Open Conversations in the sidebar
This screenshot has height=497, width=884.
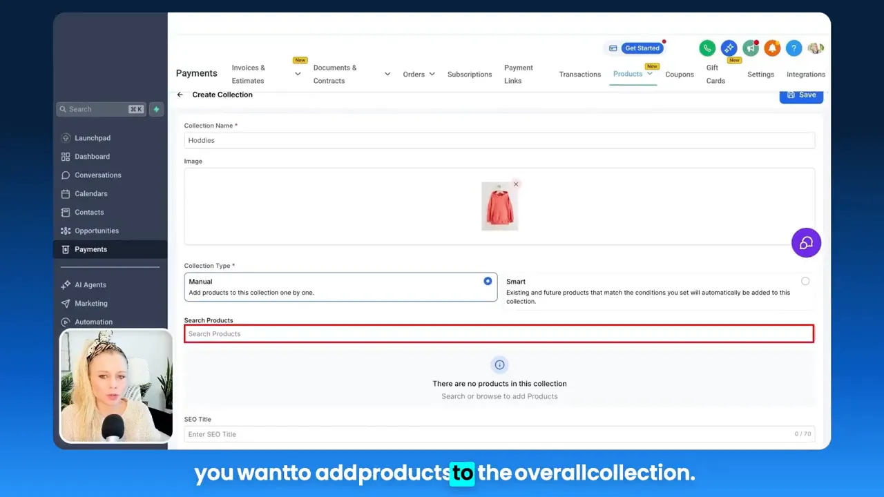coord(98,175)
